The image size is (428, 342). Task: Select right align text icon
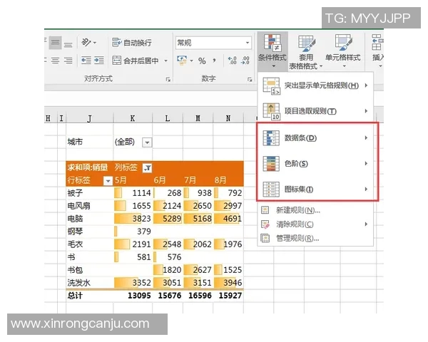point(68,61)
